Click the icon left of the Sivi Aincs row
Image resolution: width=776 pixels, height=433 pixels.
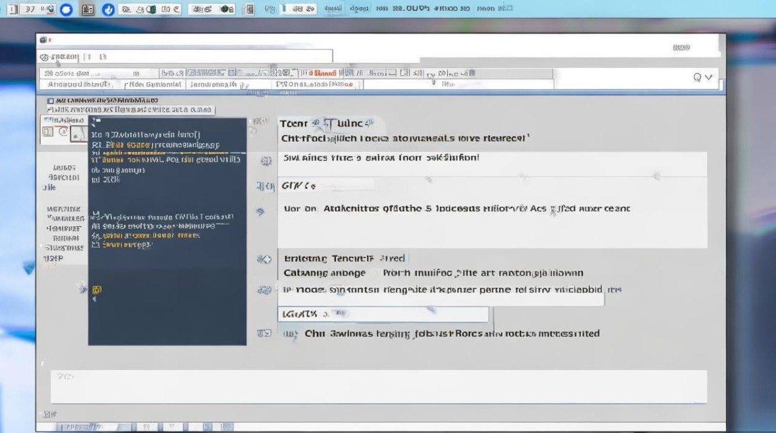[x=266, y=162]
